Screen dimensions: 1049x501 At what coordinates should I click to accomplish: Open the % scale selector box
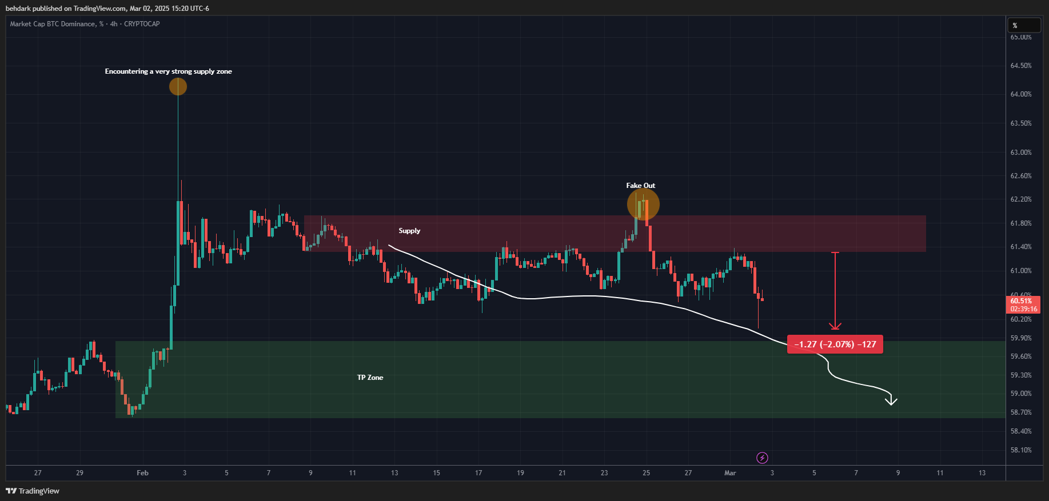1024,25
